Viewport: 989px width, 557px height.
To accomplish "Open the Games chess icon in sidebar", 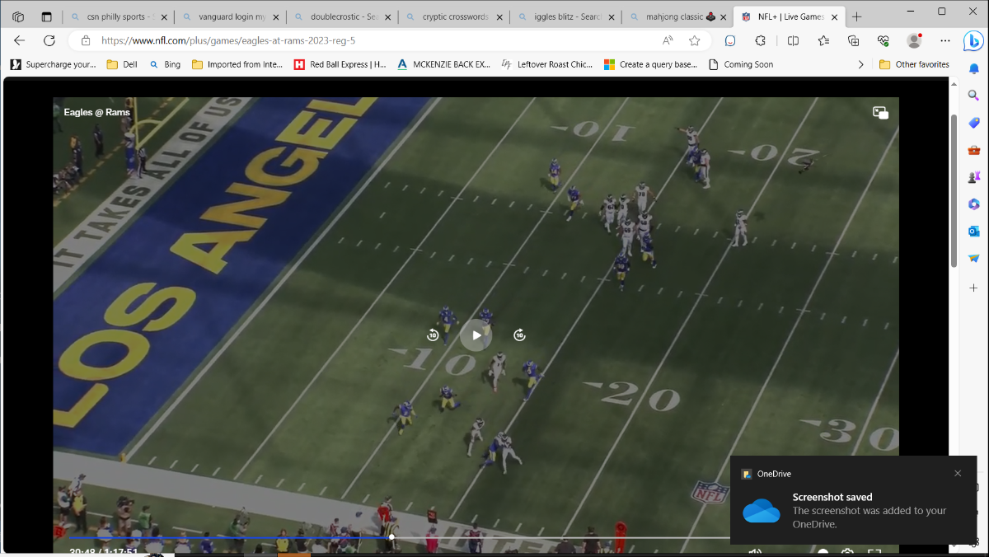I will click(973, 177).
